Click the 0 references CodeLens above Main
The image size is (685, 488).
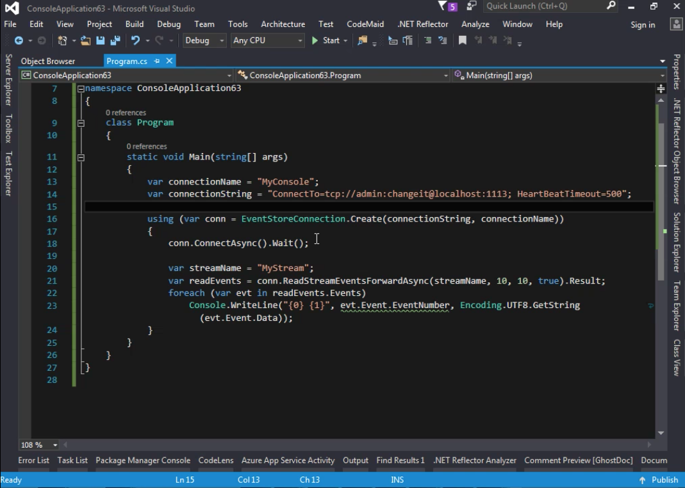point(147,147)
